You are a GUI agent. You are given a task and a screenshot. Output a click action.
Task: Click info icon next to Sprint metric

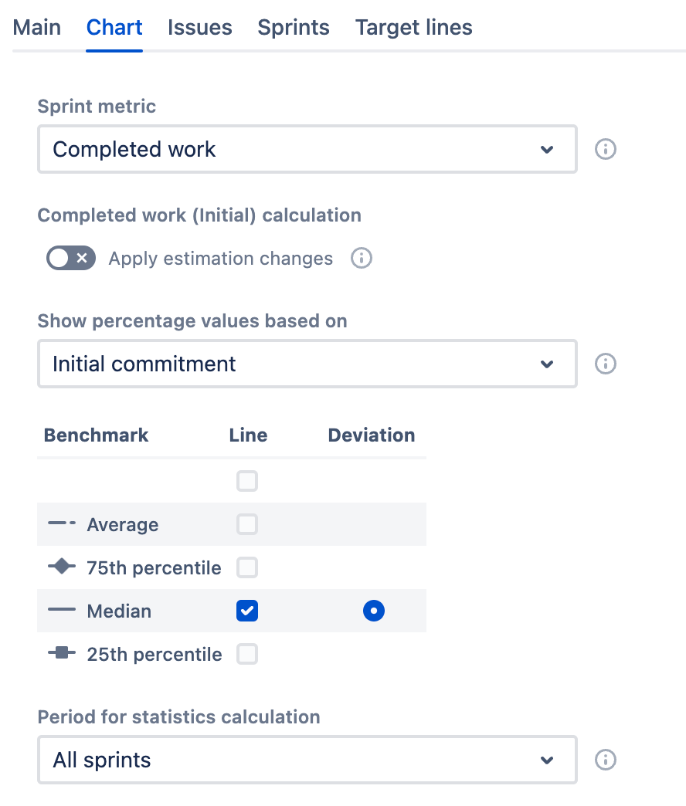(x=605, y=149)
